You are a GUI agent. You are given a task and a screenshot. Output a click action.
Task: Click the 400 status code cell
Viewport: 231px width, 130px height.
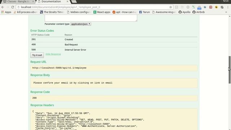point(34,44)
